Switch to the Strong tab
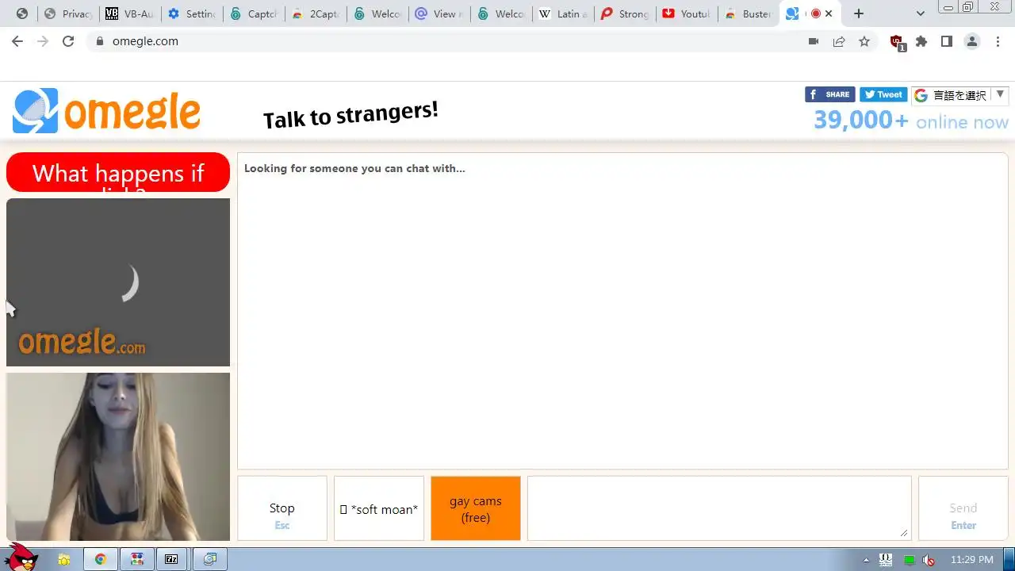The height and width of the screenshot is (571, 1015). point(624,13)
